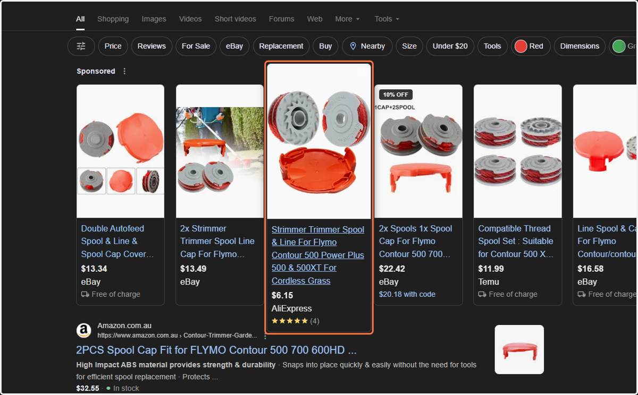This screenshot has width=638, height=395.
Task: Click the Buy filter chip
Action: point(325,46)
